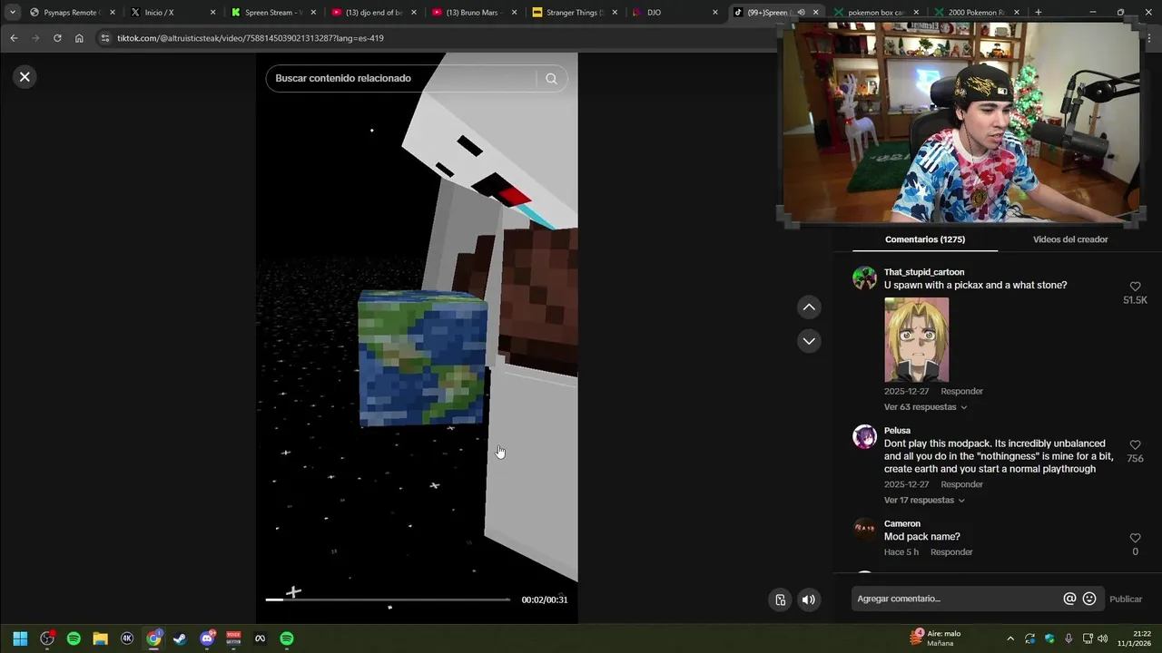The image size is (1162, 653).
Task: Open the Cameron username link
Action: point(902,524)
